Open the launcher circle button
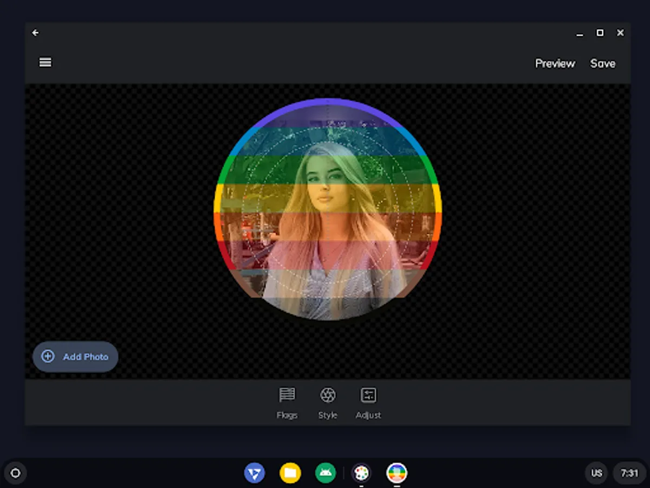 click(16, 473)
